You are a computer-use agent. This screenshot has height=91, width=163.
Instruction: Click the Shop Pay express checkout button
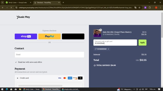point(26,36)
